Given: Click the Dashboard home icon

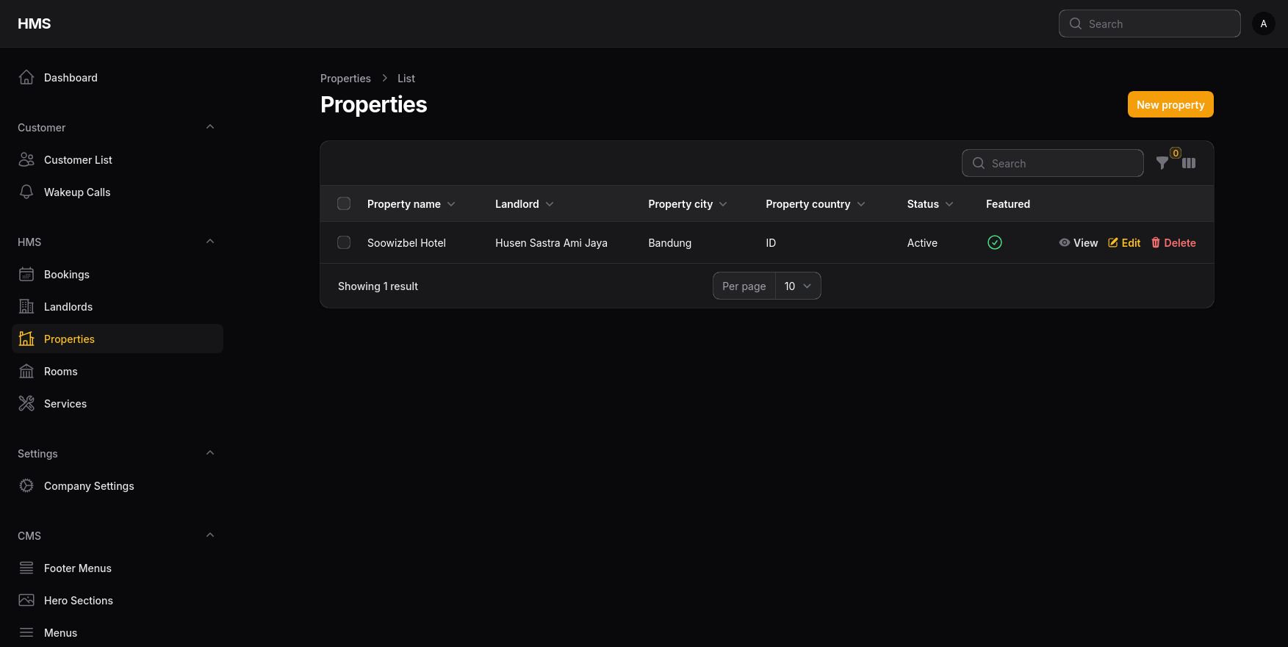Looking at the screenshot, I should coord(26,78).
